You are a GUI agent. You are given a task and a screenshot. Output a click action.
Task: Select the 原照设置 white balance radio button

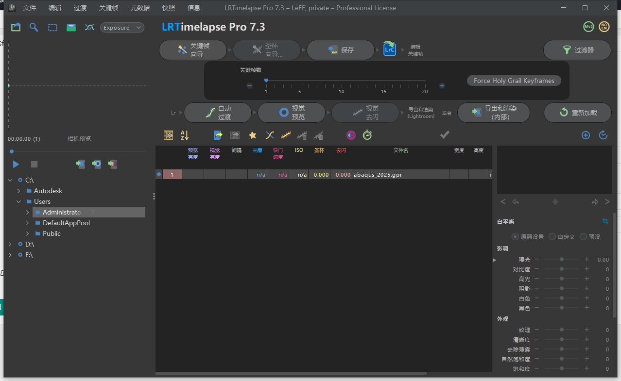(x=515, y=236)
